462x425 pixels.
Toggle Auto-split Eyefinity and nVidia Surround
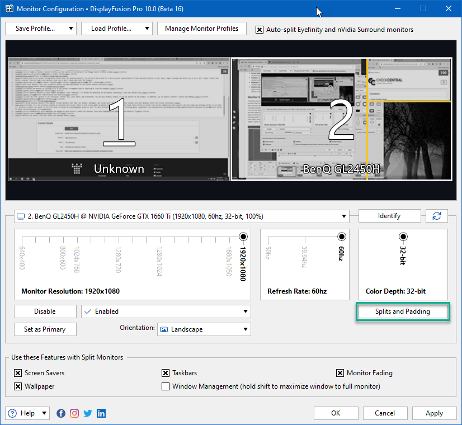pyautogui.click(x=260, y=30)
